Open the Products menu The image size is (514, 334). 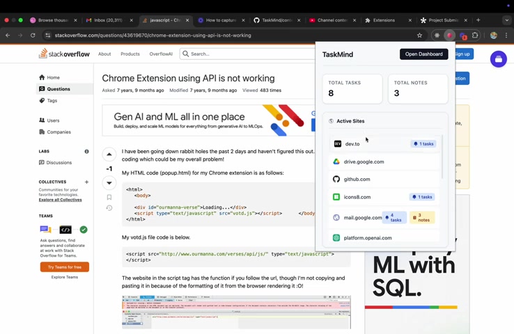point(130,54)
